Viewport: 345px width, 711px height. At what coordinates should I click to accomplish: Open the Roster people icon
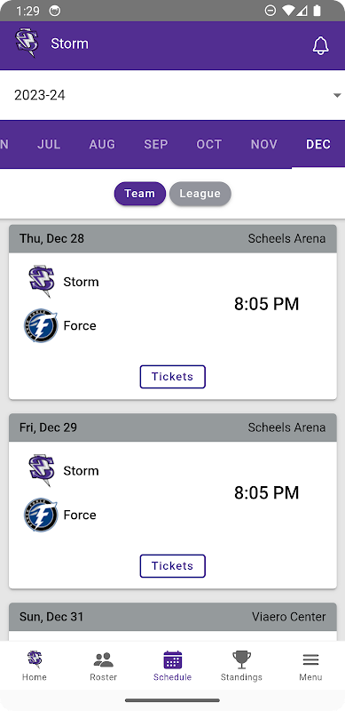tap(103, 659)
